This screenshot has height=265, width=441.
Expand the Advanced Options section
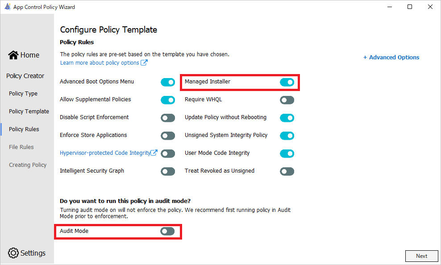tap(391, 57)
